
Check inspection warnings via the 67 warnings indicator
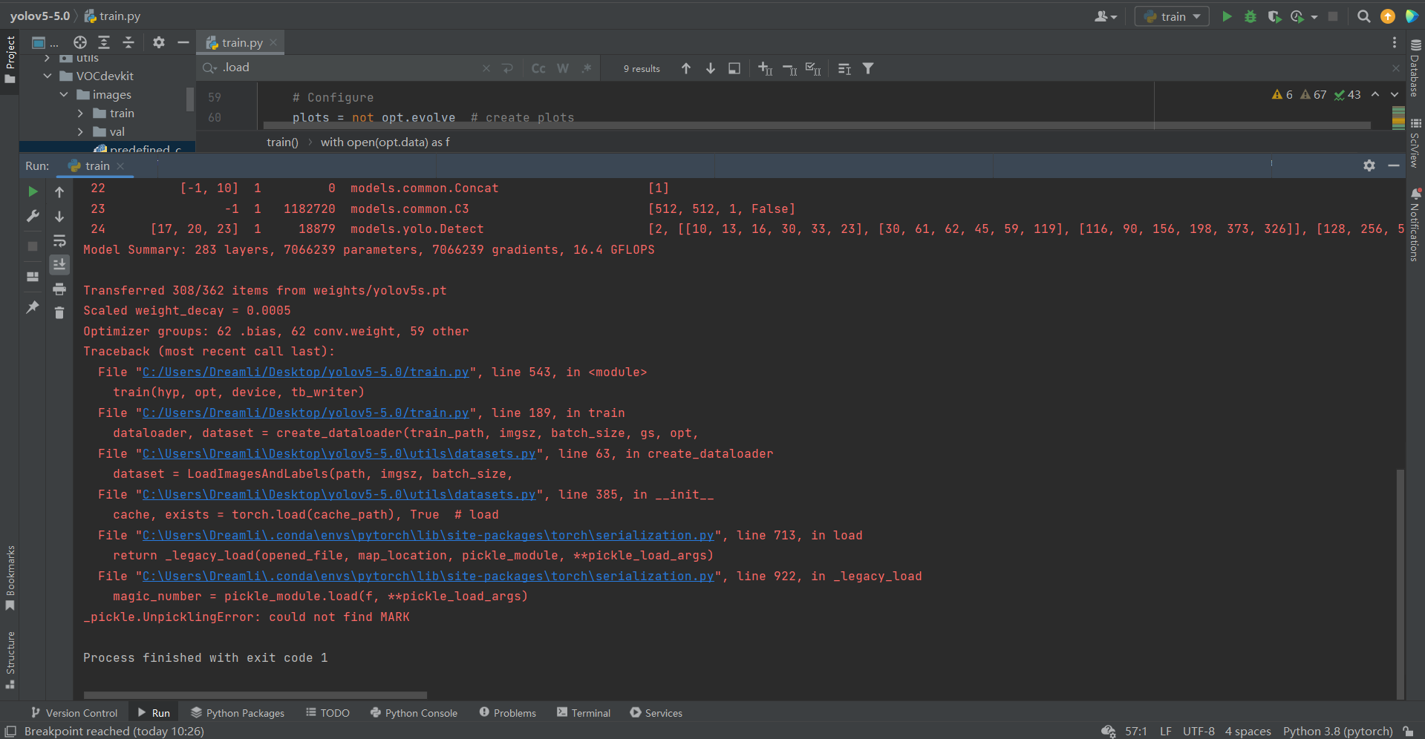click(1314, 94)
